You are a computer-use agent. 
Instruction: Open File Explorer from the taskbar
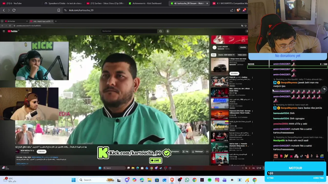[x=149, y=180]
